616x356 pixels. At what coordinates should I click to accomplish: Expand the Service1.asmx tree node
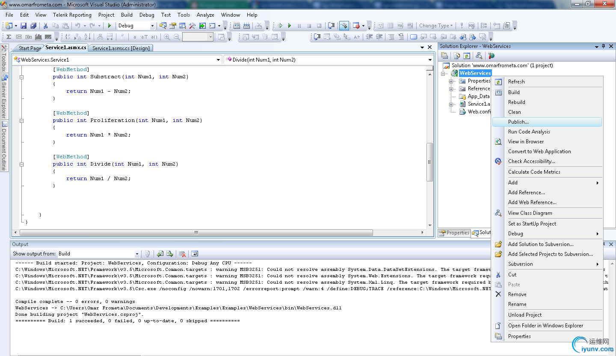(451, 104)
